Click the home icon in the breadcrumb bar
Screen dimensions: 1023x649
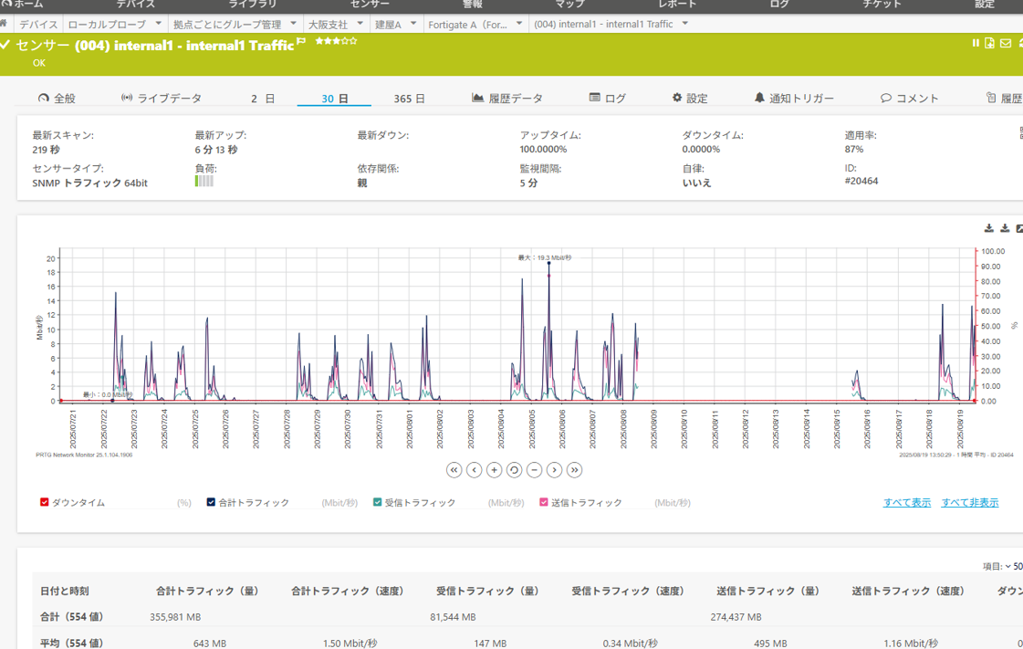click(x=4, y=24)
